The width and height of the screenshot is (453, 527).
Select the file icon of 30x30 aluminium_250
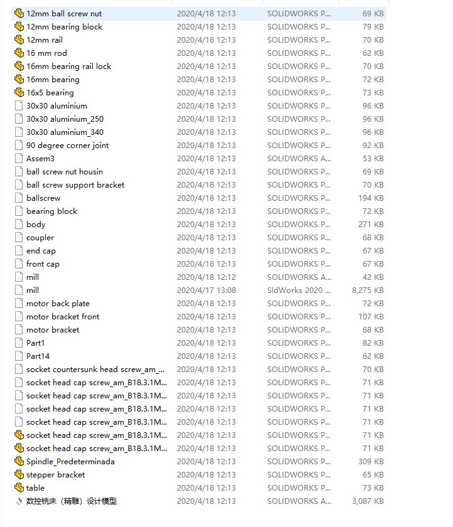click(x=19, y=119)
